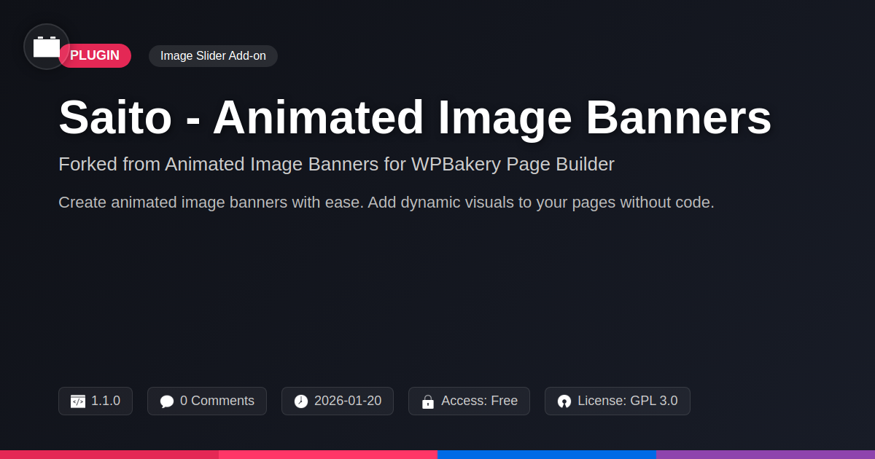875x459 pixels.
Task: Click the description text about animated image banners
Action: point(386,203)
